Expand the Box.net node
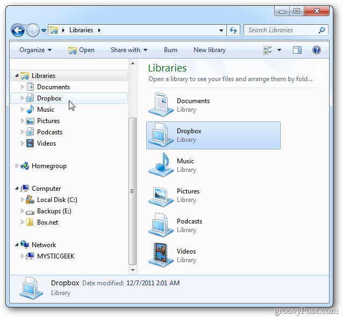Image resolution: width=343 pixels, height=317 pixels. click(22, 222)
